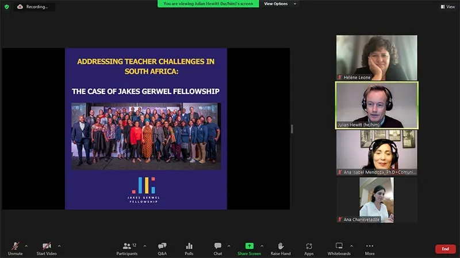Start Video camera toggle

tap(47, 247)
